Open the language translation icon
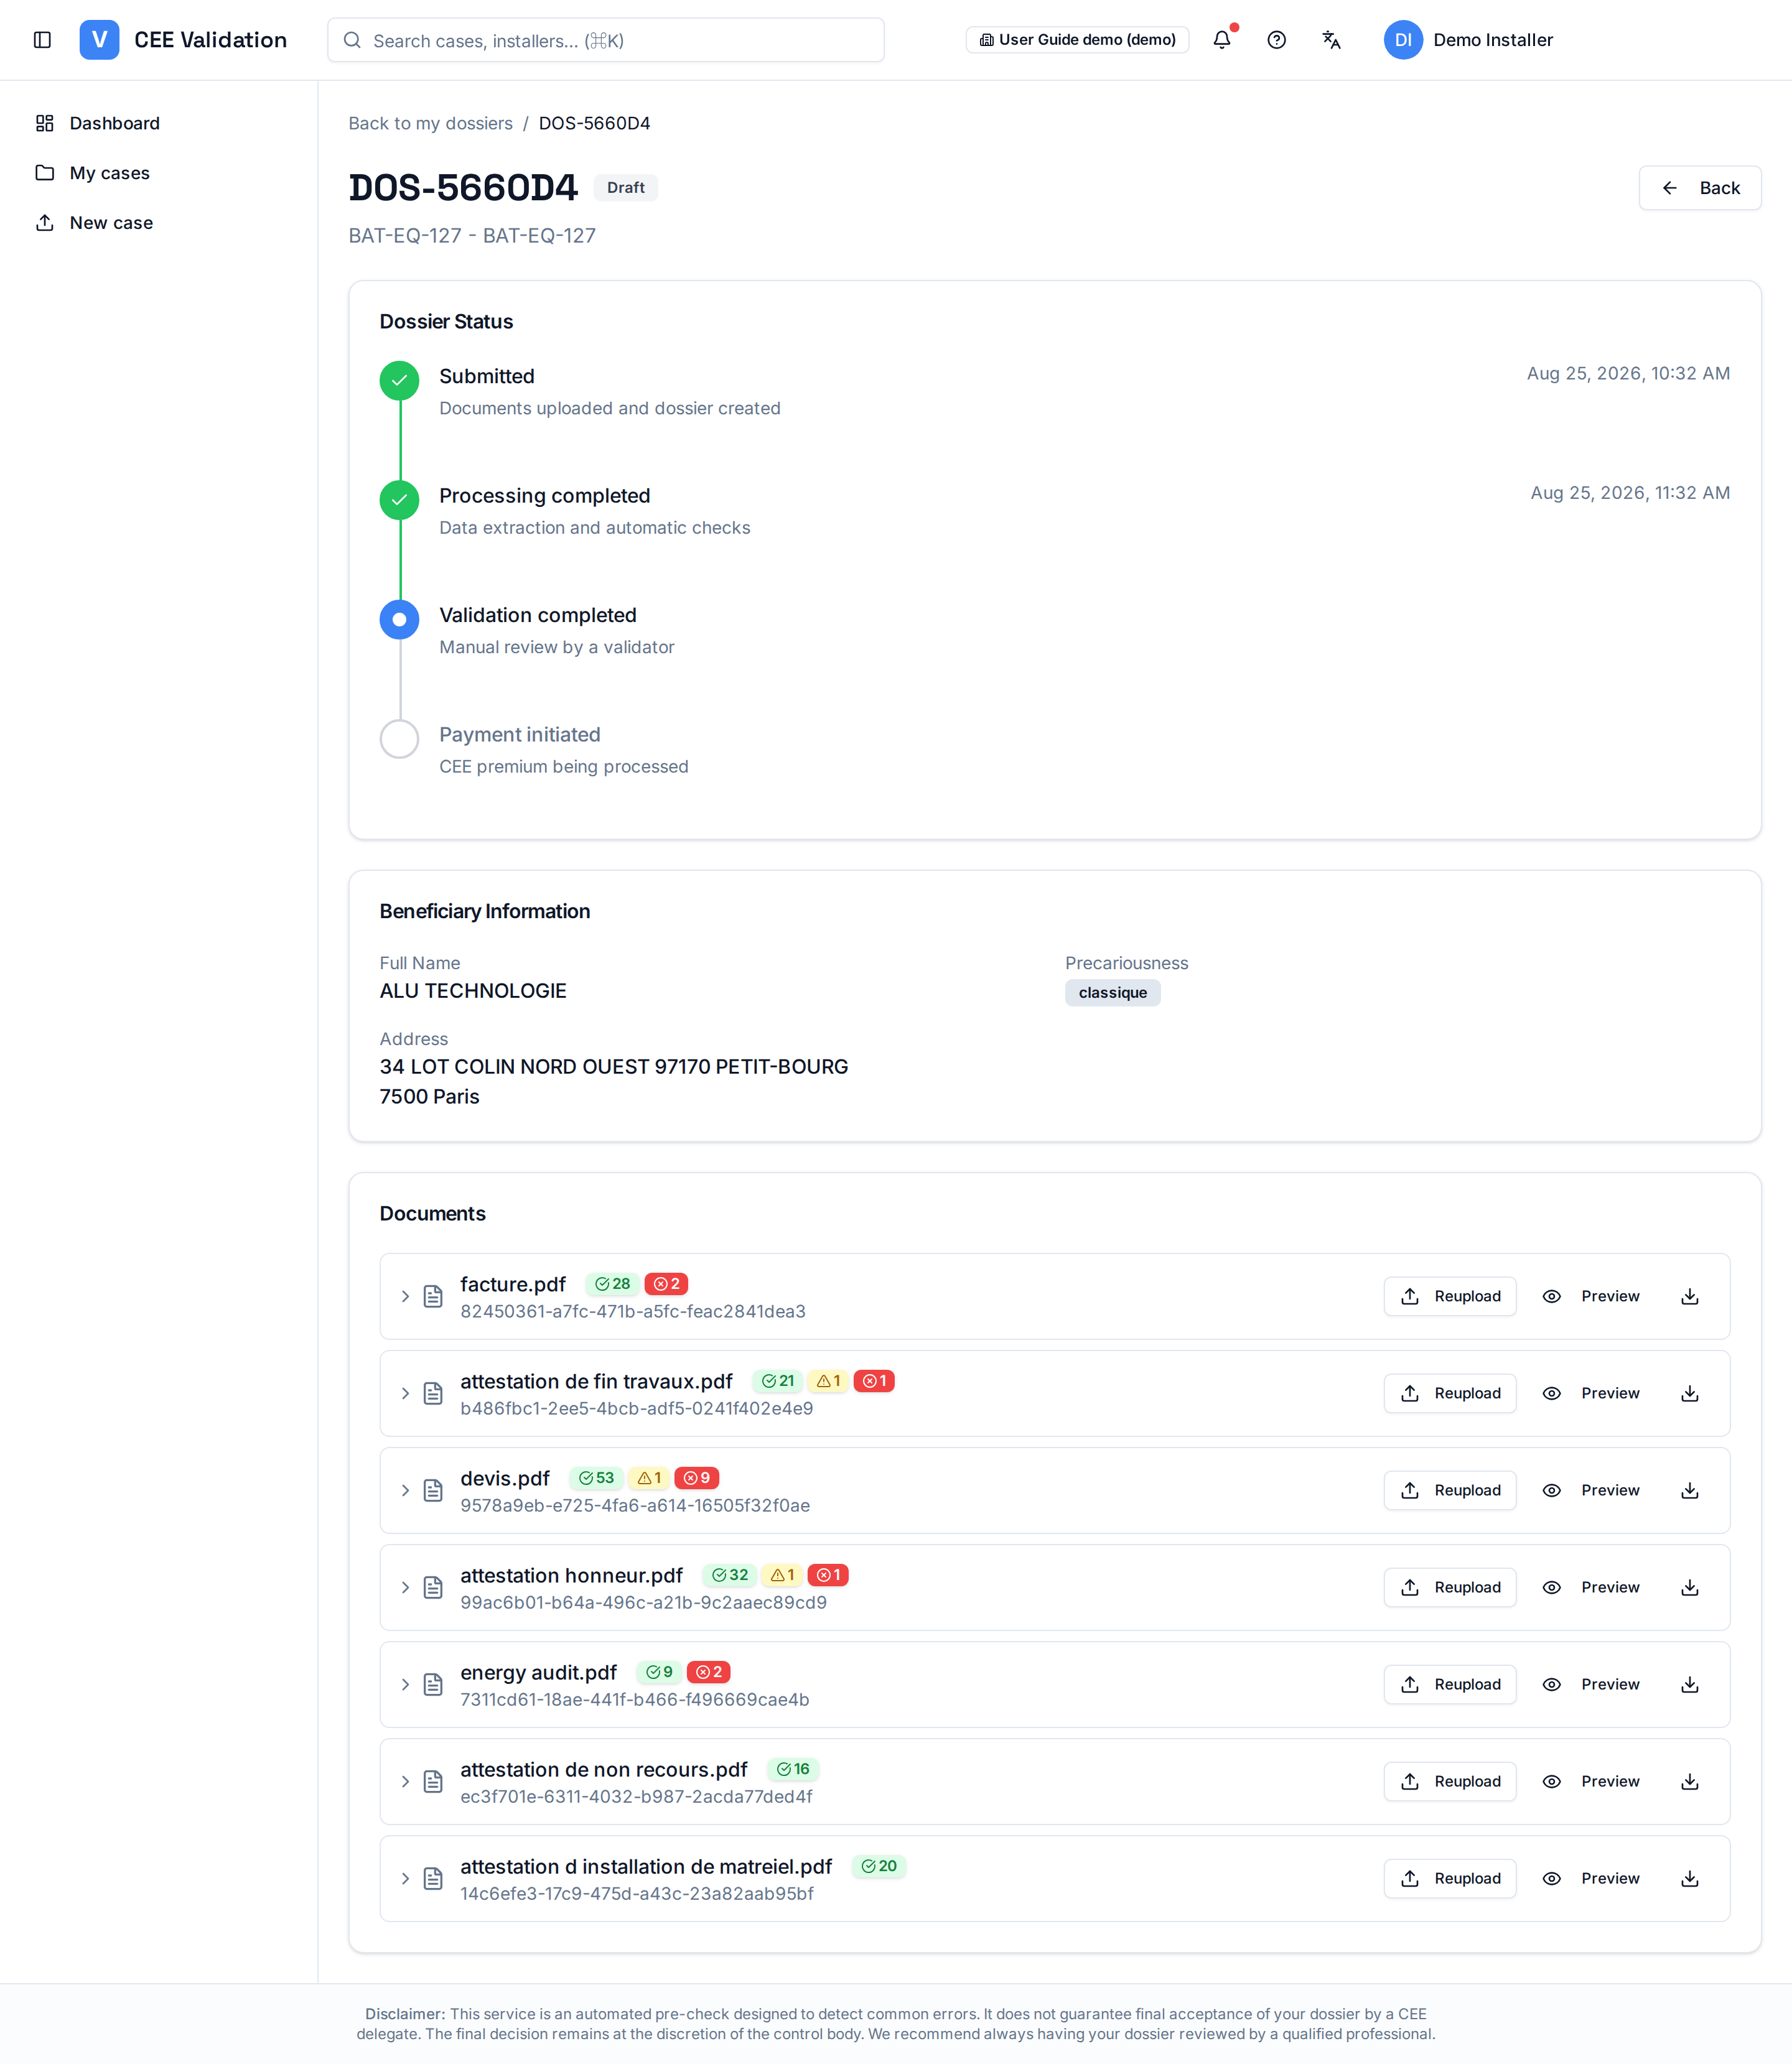This screenshot has width=1792, height=2064. 1331,40
